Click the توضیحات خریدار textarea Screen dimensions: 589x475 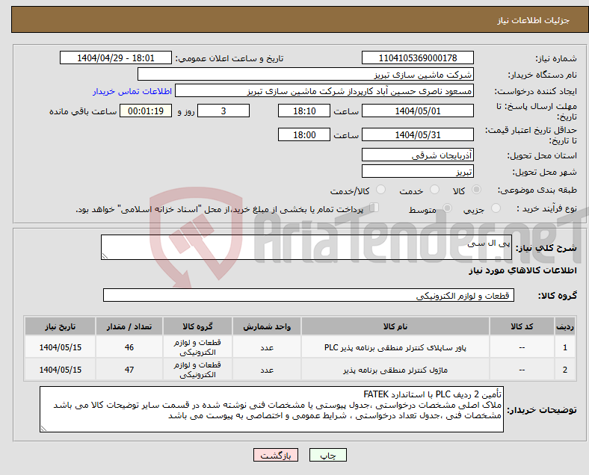[271, 409]
